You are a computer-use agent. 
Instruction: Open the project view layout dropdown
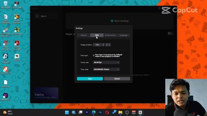click(170, 34)
